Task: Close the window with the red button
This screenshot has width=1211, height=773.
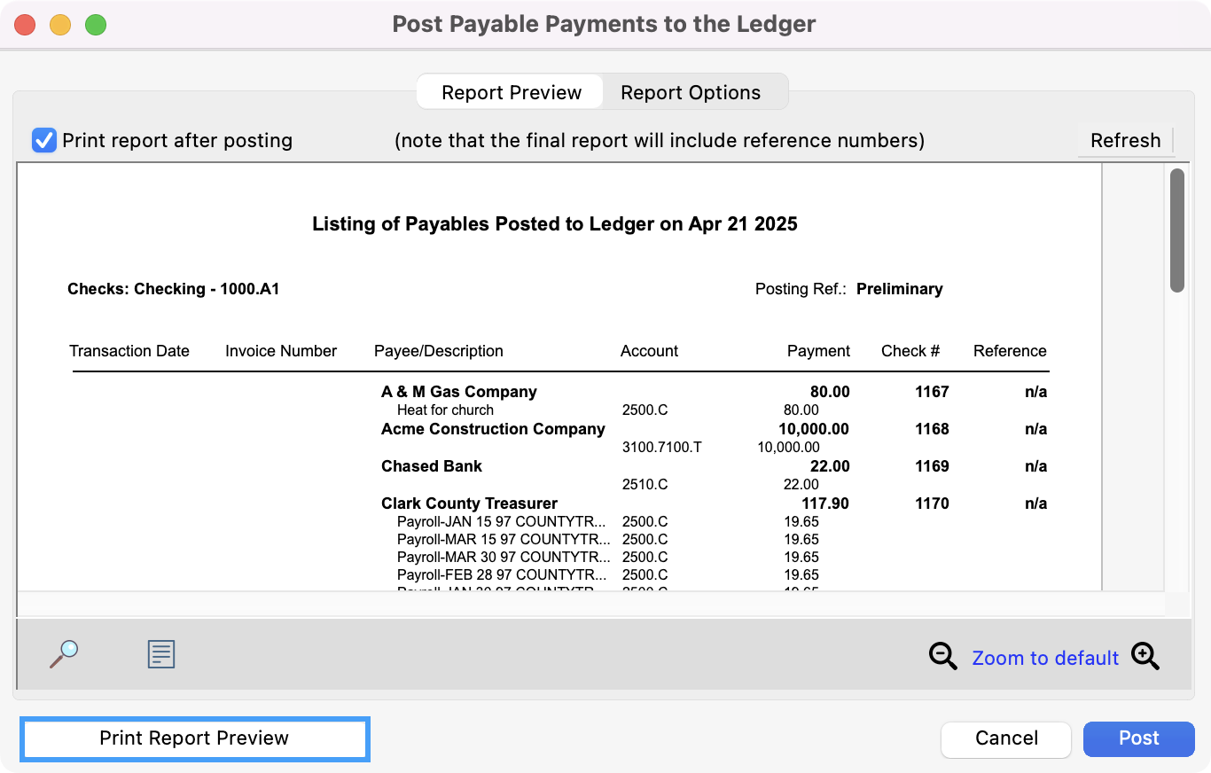Action: [x=25, y=25]
